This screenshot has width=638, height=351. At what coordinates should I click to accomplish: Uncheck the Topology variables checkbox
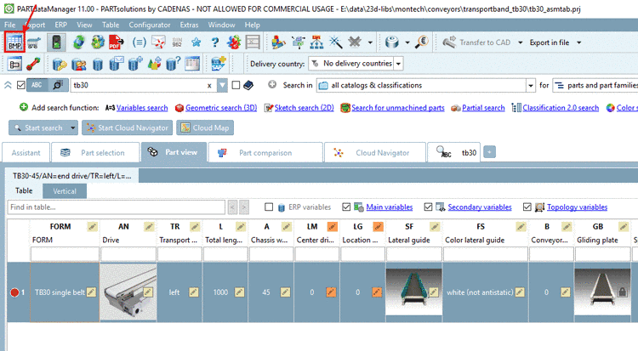527,207
